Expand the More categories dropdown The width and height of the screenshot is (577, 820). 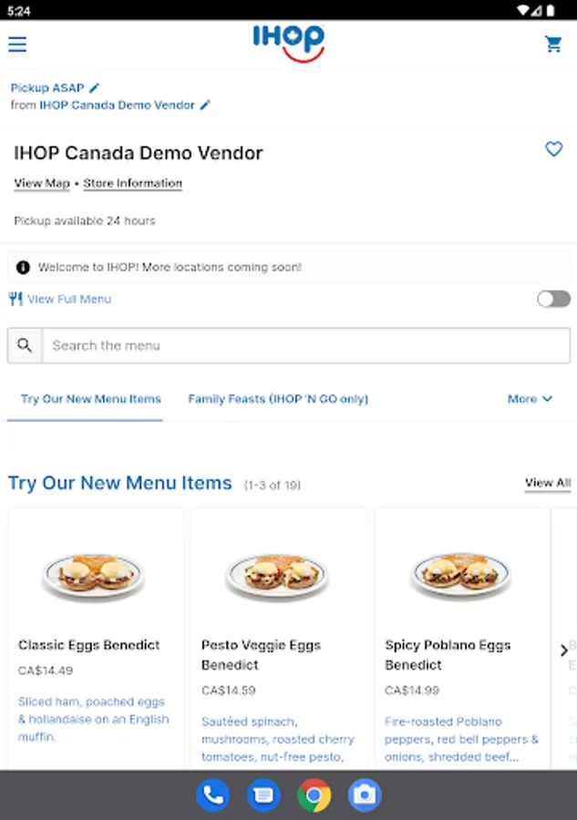pyautogui.click(x=530, y=399)
